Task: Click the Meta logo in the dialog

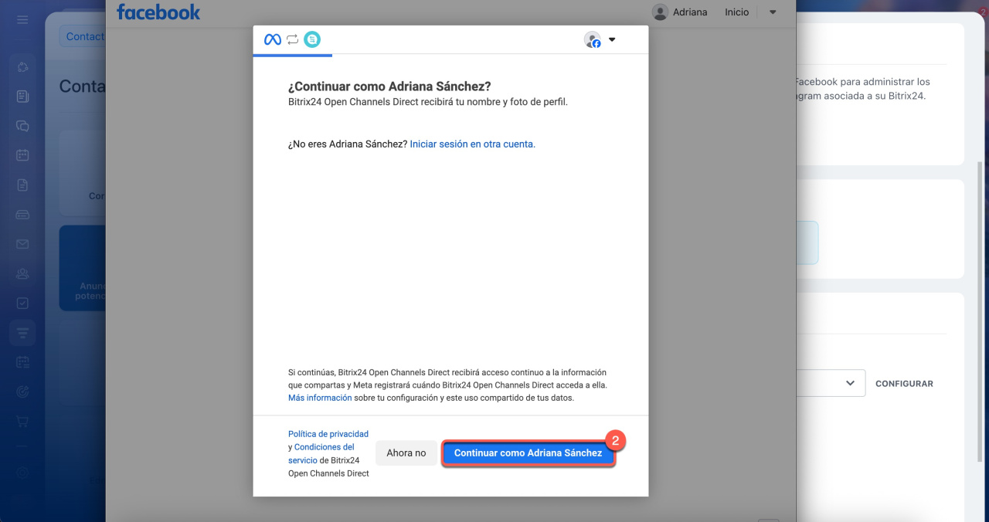Action: (273, 39)
